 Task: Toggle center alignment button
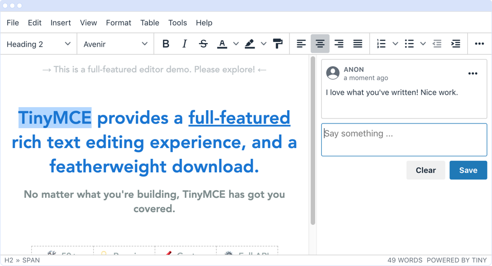320,44
